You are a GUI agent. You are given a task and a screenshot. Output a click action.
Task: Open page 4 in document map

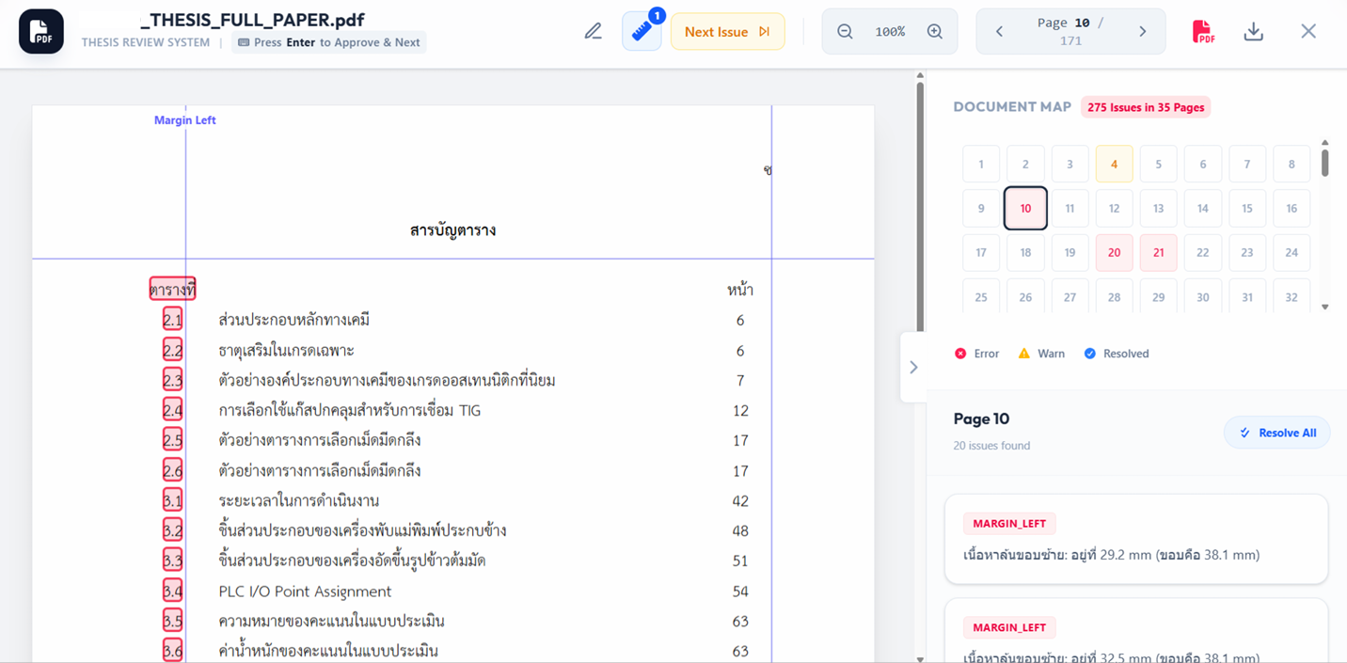(1114, 165)
